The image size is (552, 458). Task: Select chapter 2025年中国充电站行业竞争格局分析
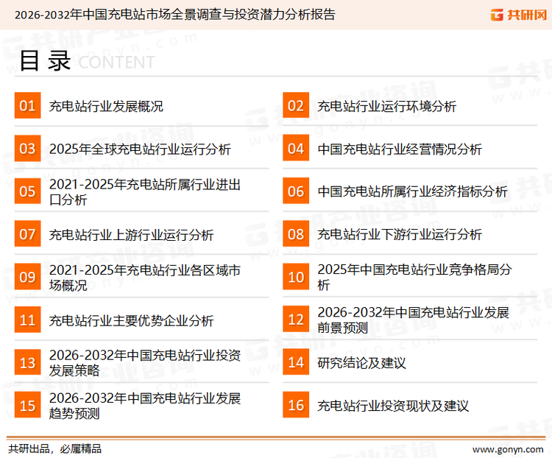pyautogui.click(x=414, y=278)
